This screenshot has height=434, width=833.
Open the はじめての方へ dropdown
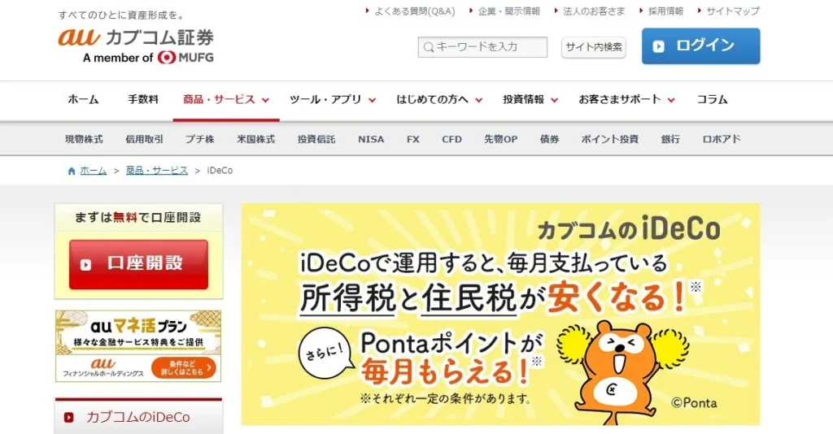(439, 100)
